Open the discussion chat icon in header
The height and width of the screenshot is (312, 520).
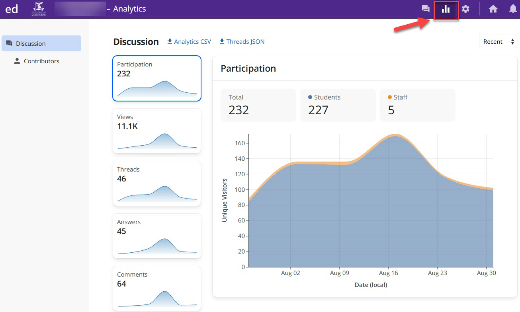click(426, 9)
